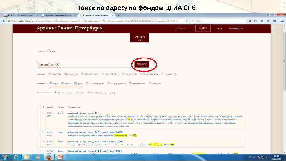Click the Архивы Санкт-Петербурга site title
Screen dimensions: 286x161
click(70, 28)
